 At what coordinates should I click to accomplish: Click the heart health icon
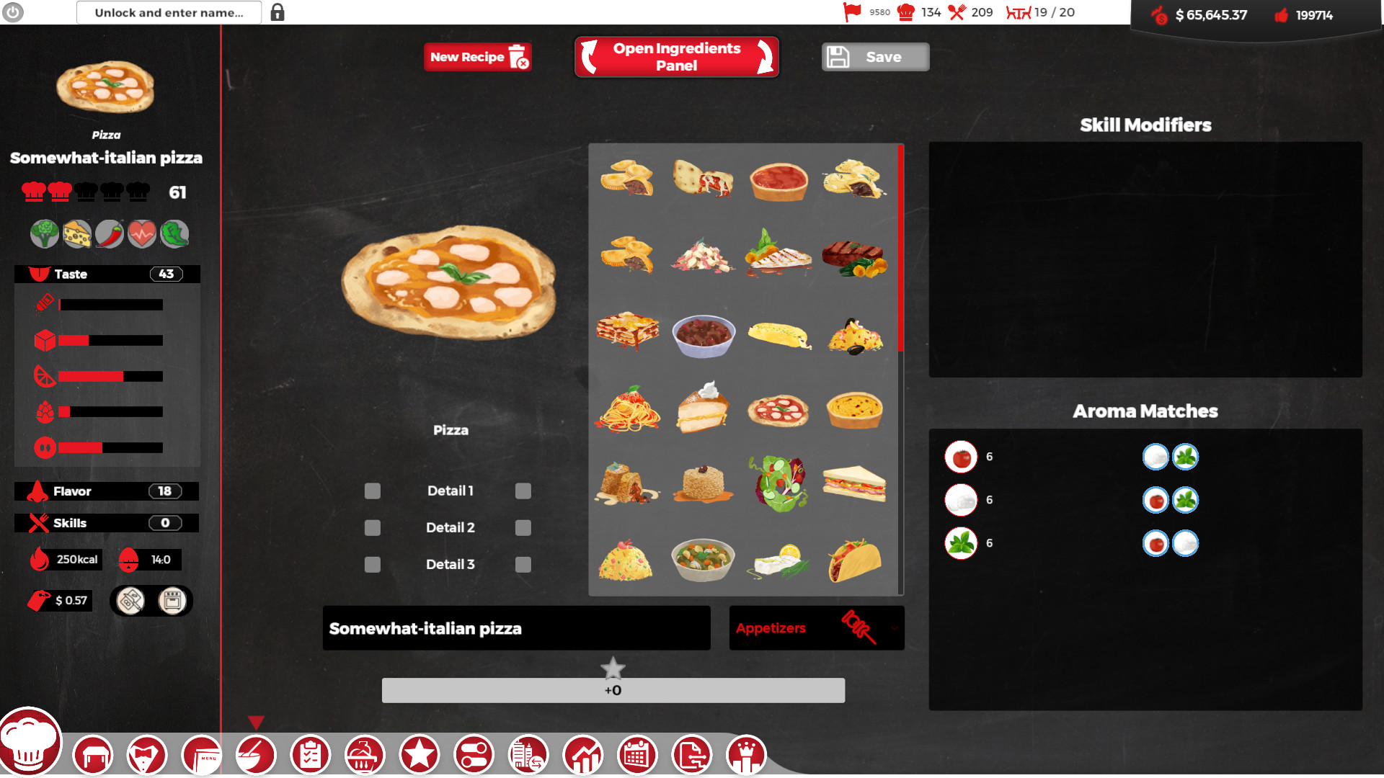(x=139, y=235)
